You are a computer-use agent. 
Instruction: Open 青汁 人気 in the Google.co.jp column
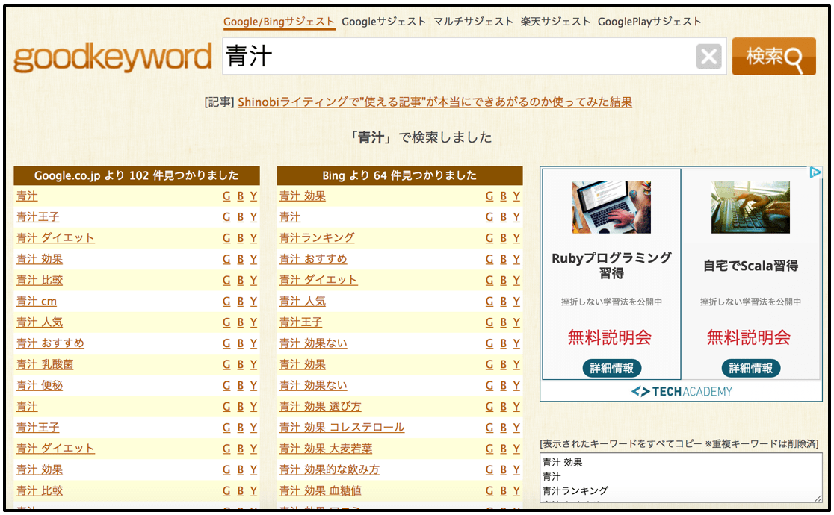click(40, 322)
